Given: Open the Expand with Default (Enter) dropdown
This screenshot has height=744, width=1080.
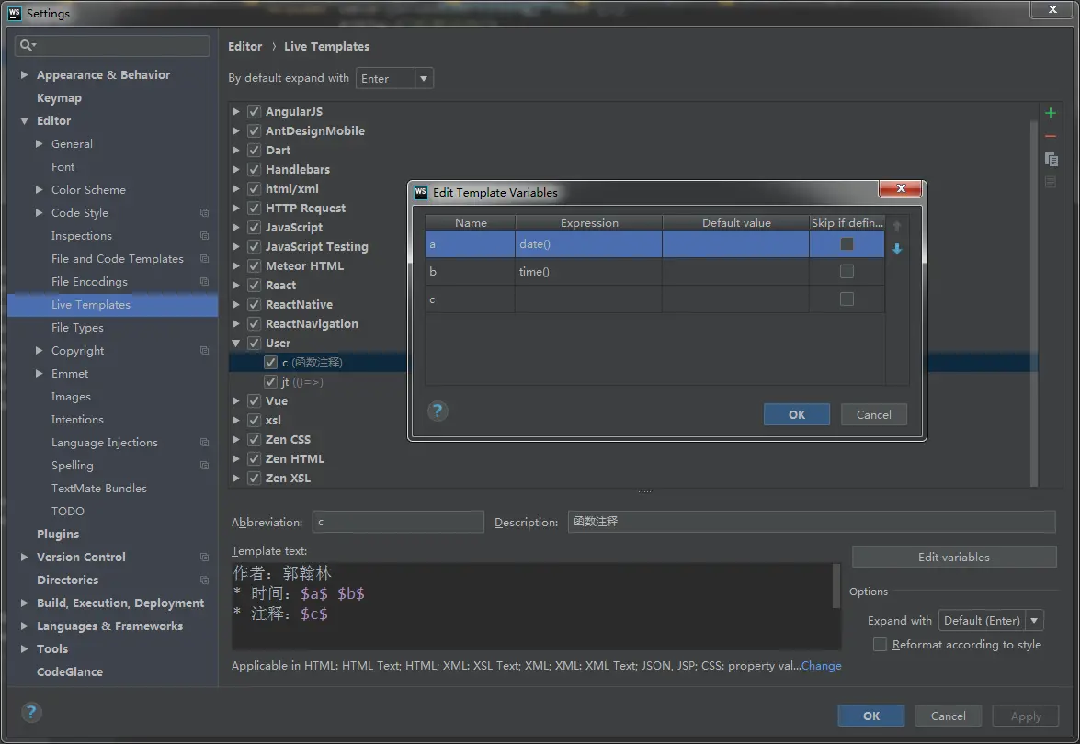Looking at the screenshot, I should tap(991, 621).
